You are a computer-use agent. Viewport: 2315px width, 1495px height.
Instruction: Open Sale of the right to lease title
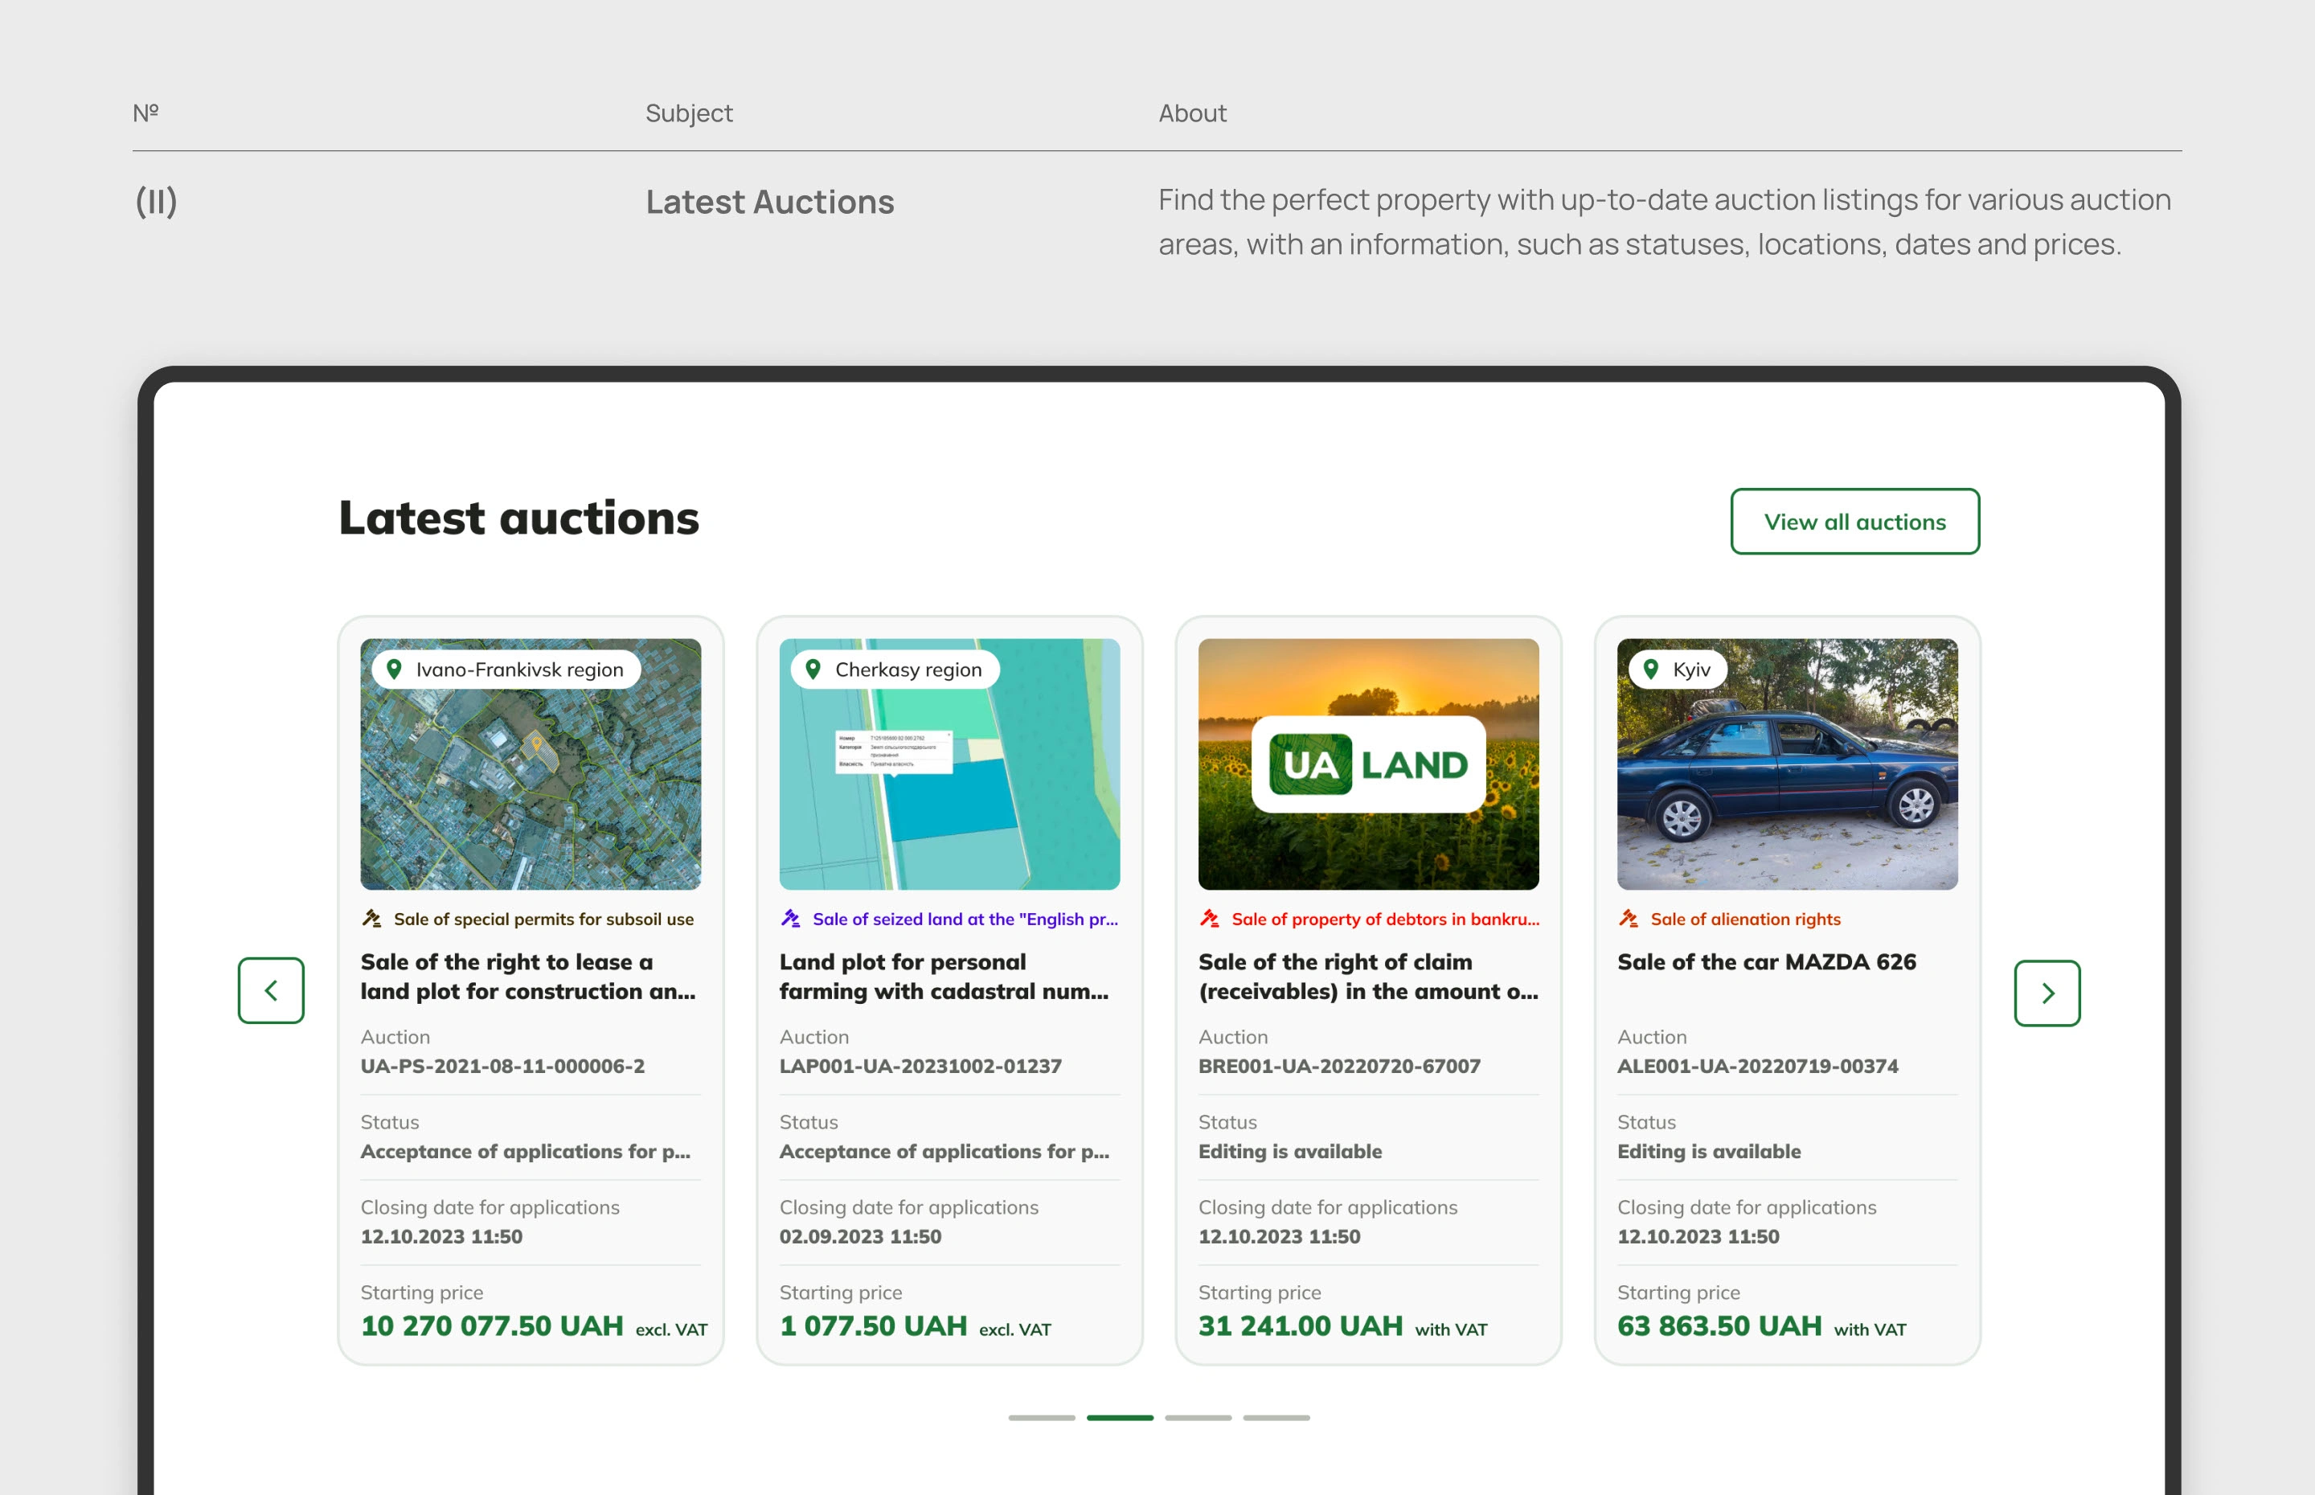point(528,976)
